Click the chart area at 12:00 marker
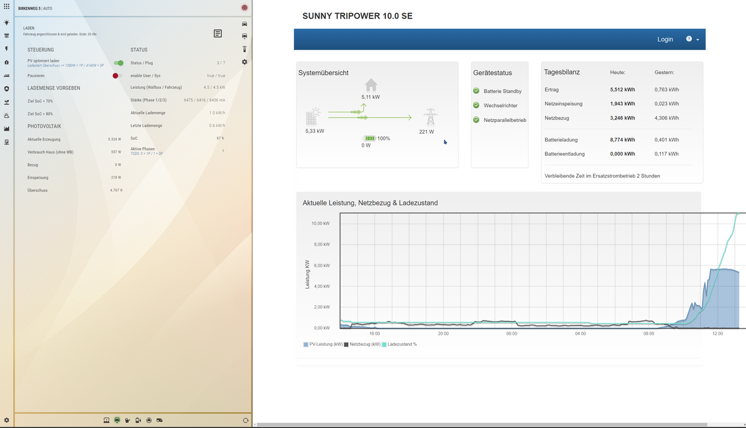This screenshot has height=428, width=746. 717,271
